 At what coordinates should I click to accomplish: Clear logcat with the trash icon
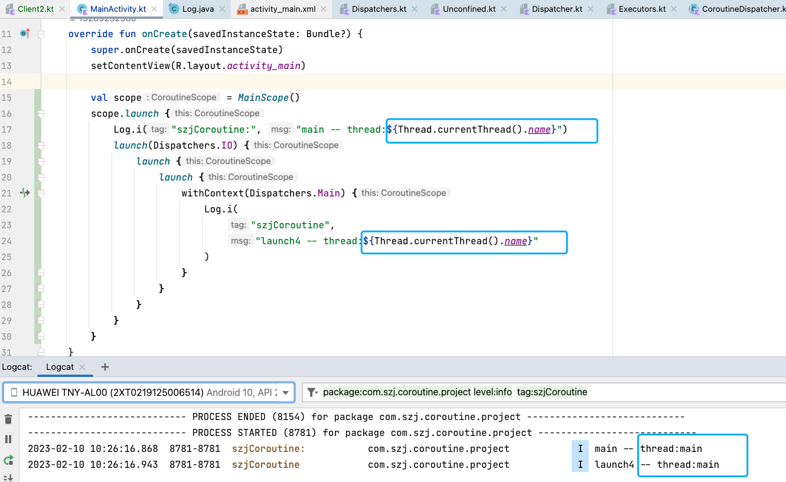(x=8, y=419)
